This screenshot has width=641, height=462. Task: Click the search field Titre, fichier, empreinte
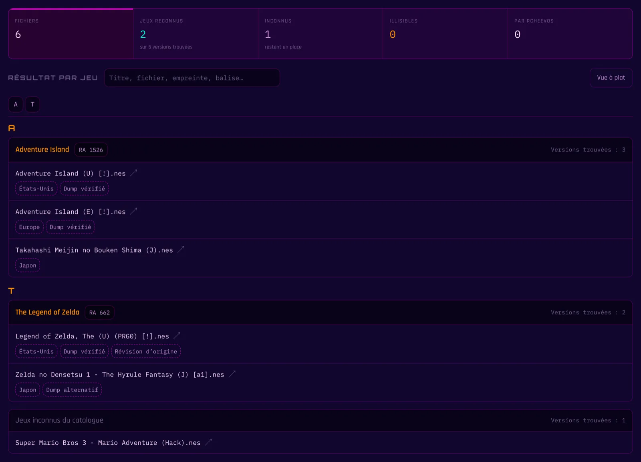click(x=192, y=78)
